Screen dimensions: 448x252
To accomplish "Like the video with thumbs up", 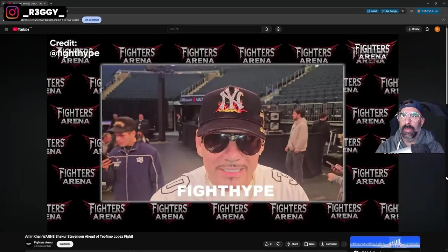I will [268, 244].
